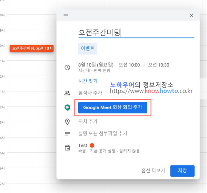The width and height of the screenshot is (207, 193).
Task: Close the event creation popup
Action: pyautogui.click(x=191, y=15)
